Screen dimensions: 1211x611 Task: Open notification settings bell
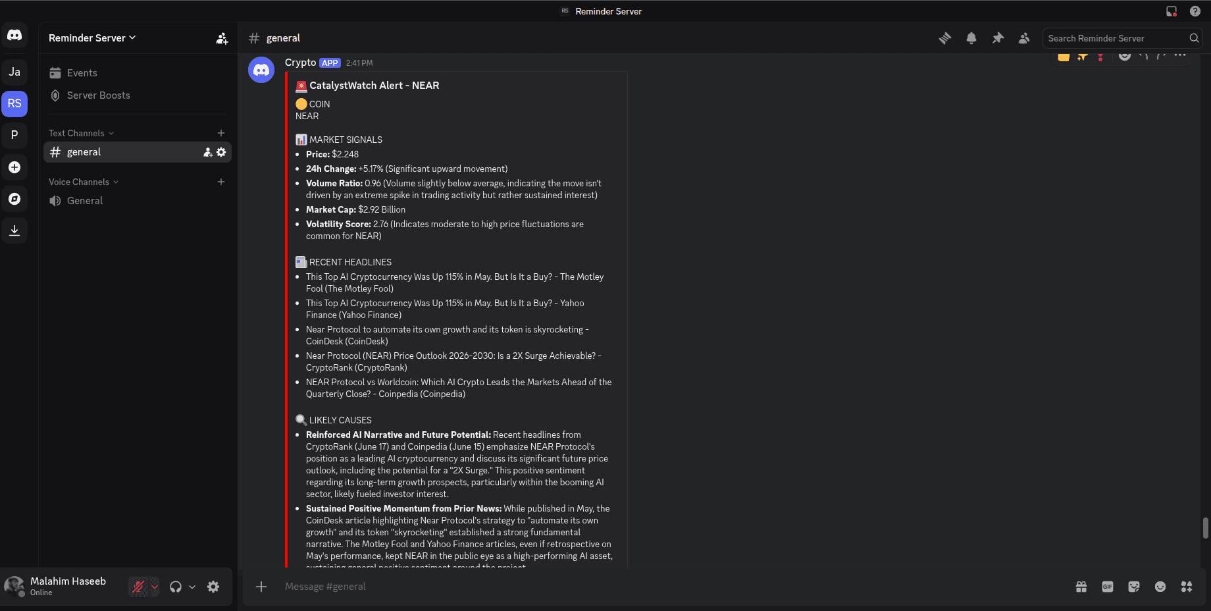coord(971,38)
